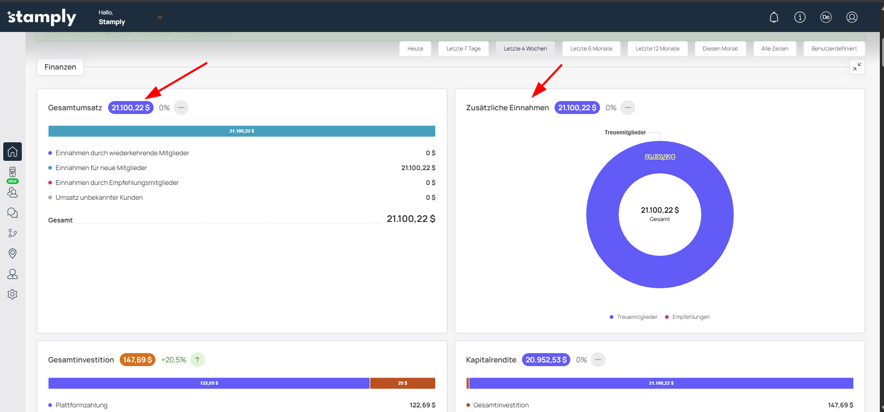This screenshot has height=412, width=884.
Task: Open the settings gear in sidebar
Action: pyautogui.click(x=13, y=294)
